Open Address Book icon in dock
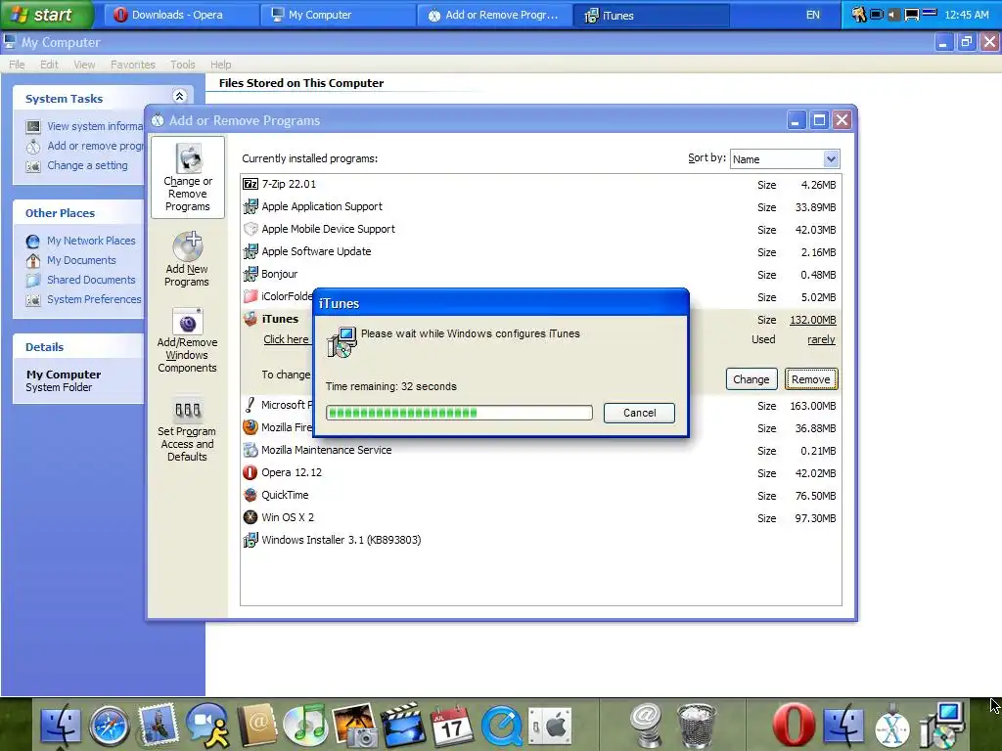 [257, 727]
